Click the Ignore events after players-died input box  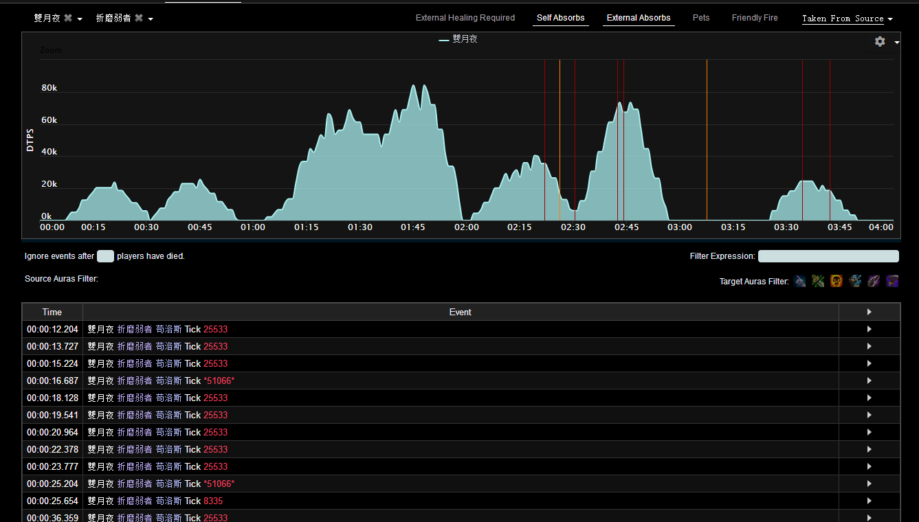(105, 256)
